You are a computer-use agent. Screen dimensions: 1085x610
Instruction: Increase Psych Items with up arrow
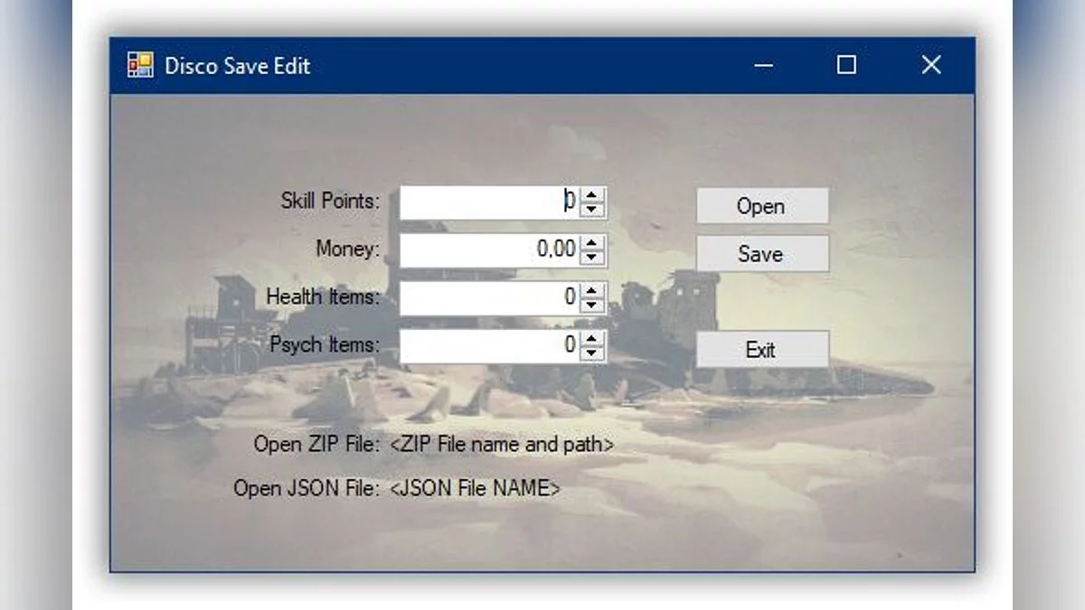592,339
